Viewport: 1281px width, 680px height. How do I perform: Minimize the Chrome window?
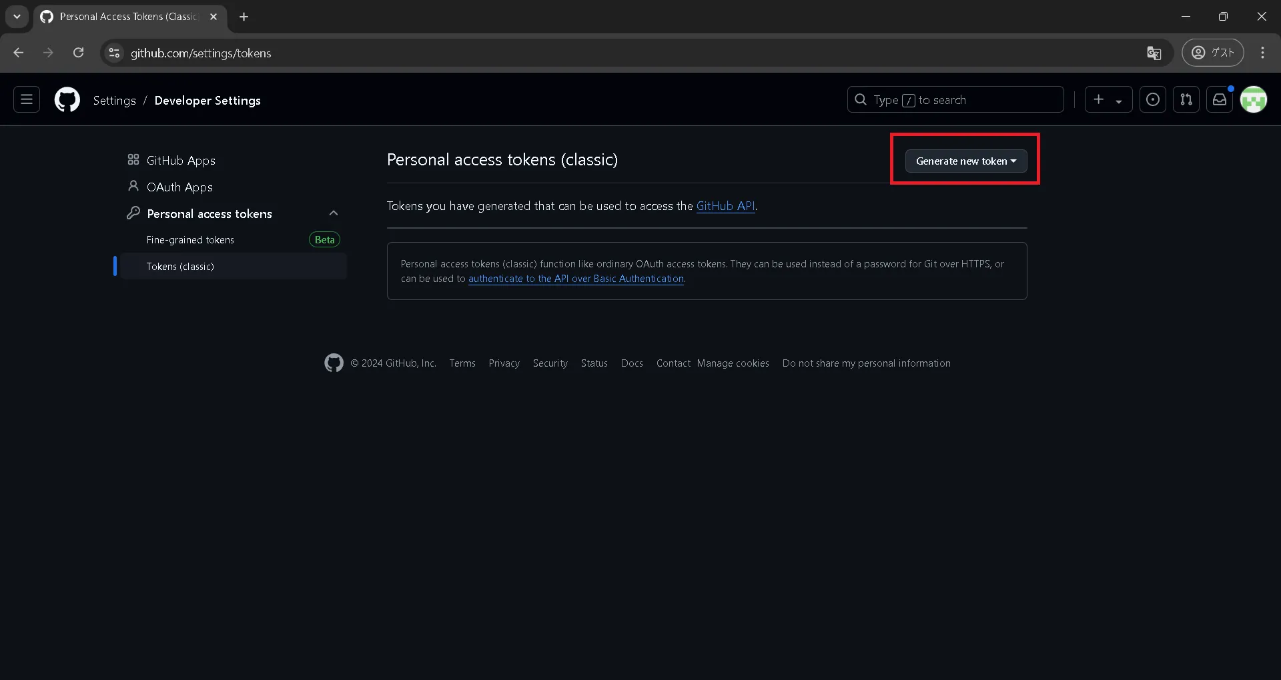(1186, 17)
